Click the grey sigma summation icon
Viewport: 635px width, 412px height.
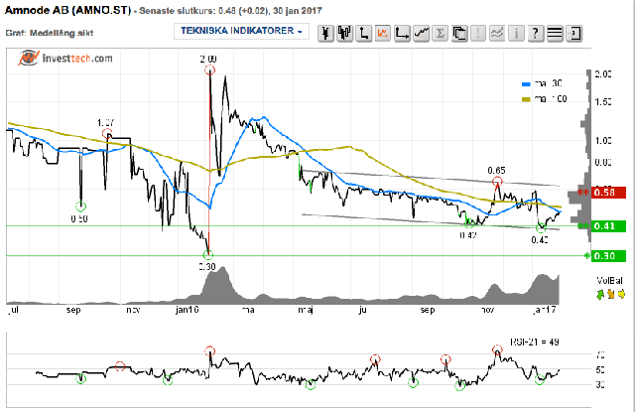click(440, 33)
